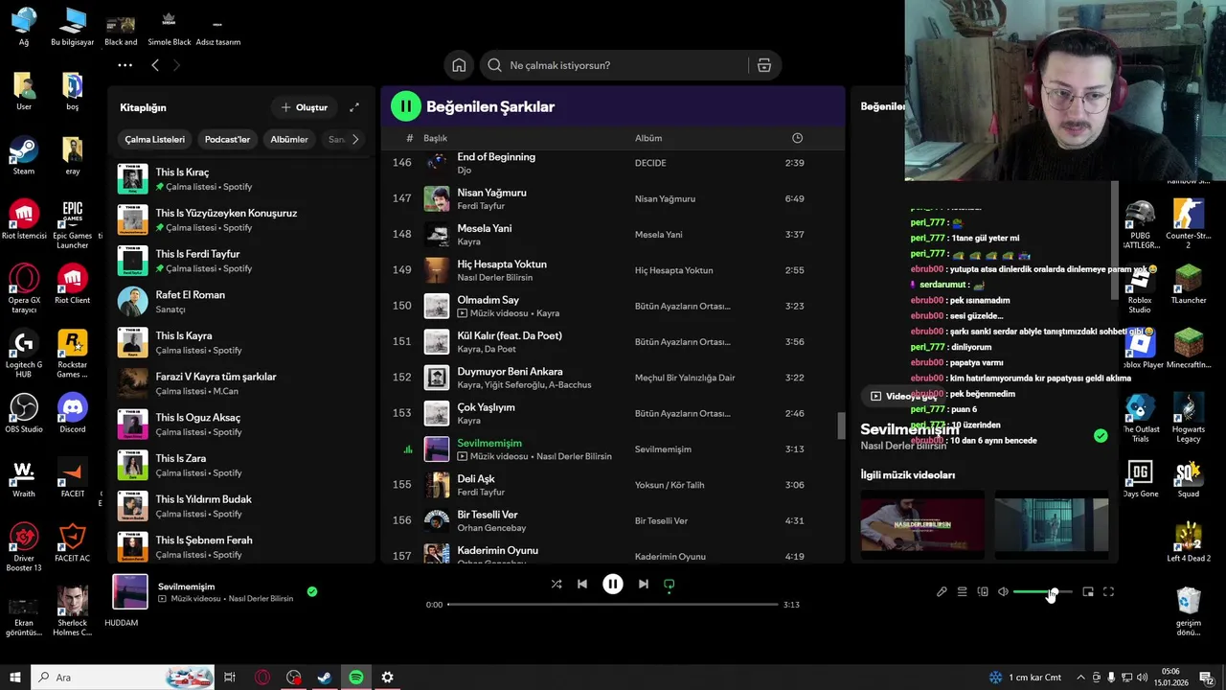This screenshot has width=1226, height=690.
Task: Skip to the next track
Action: tap(644, 584)
